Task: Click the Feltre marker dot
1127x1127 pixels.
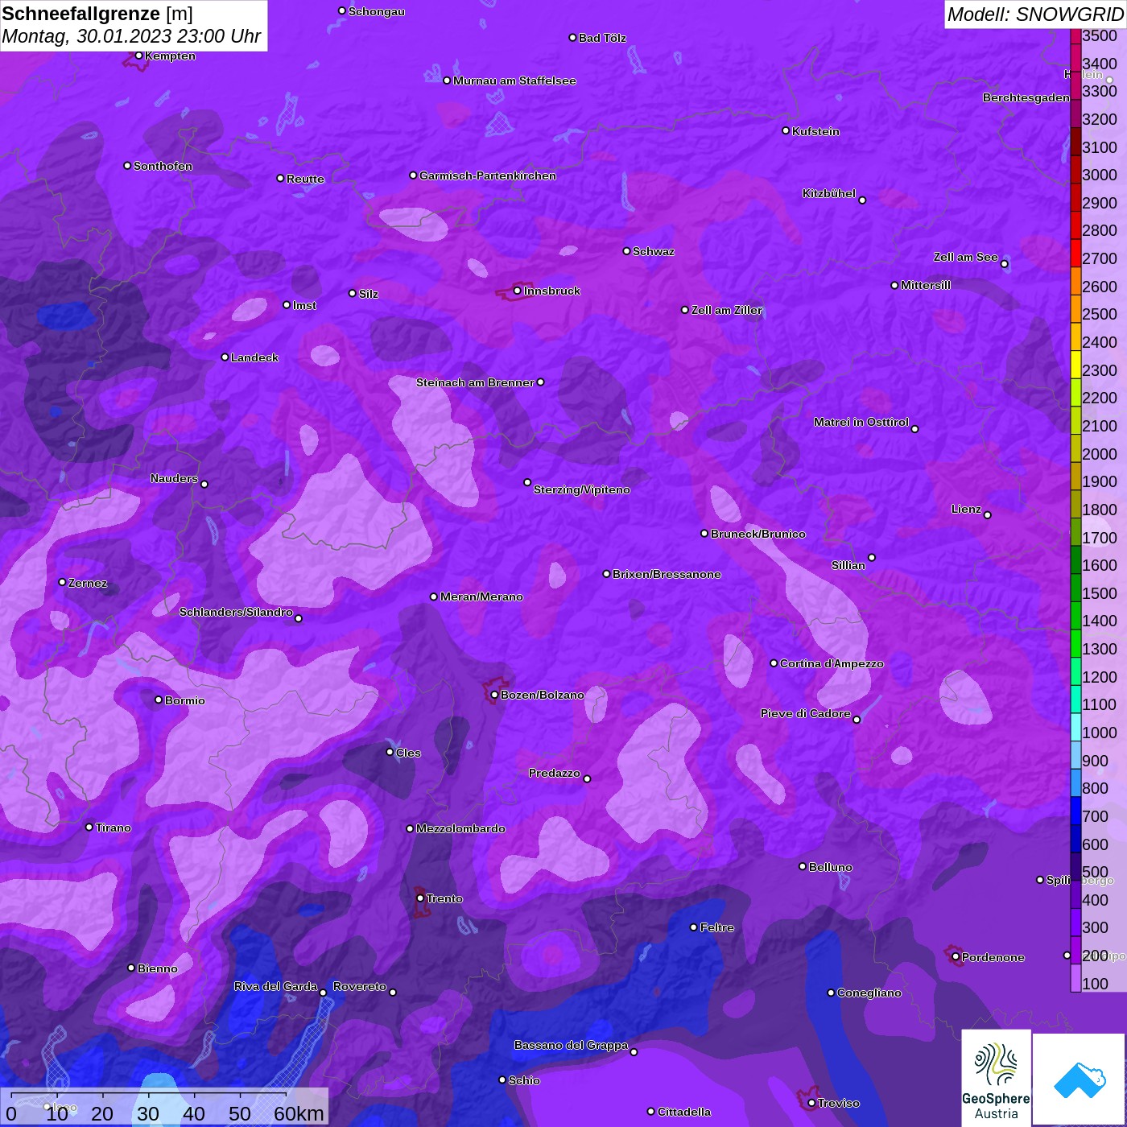Action: click(x=694, y=927)
